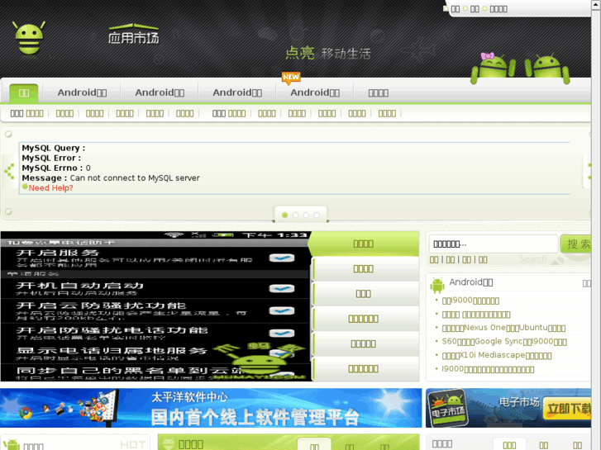Click the Android icon beside news heading

pos(437,286)
